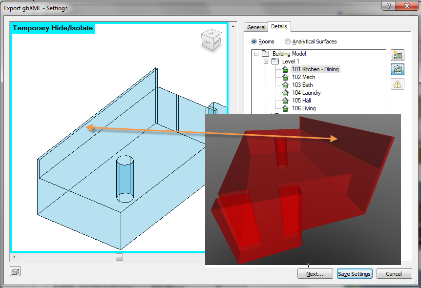Select the 103 Bath room in tree
The image size is (421, 288).
click(302, 85)
